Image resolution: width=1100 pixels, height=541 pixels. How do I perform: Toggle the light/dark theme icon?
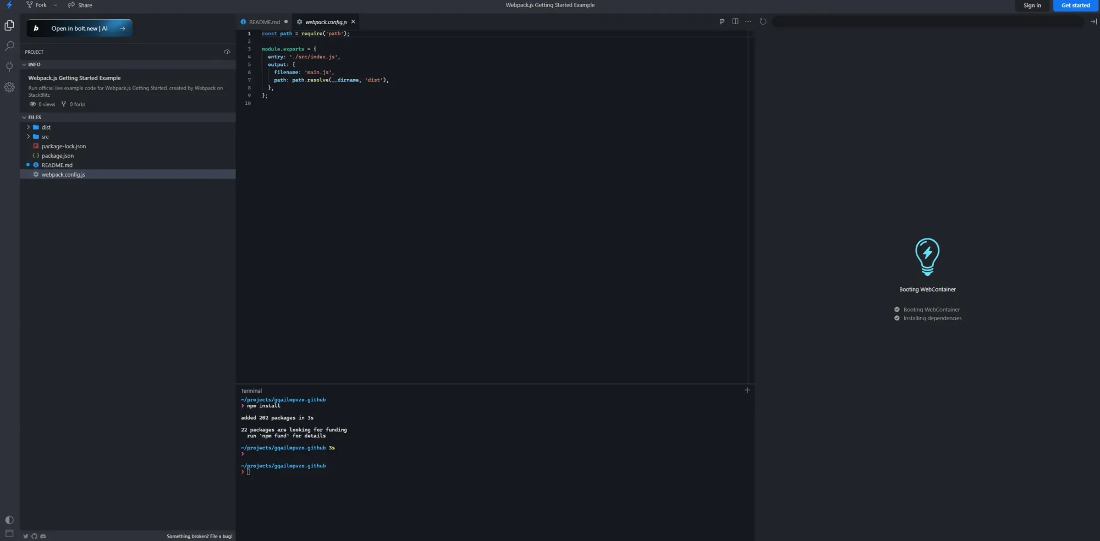[9, 520]
